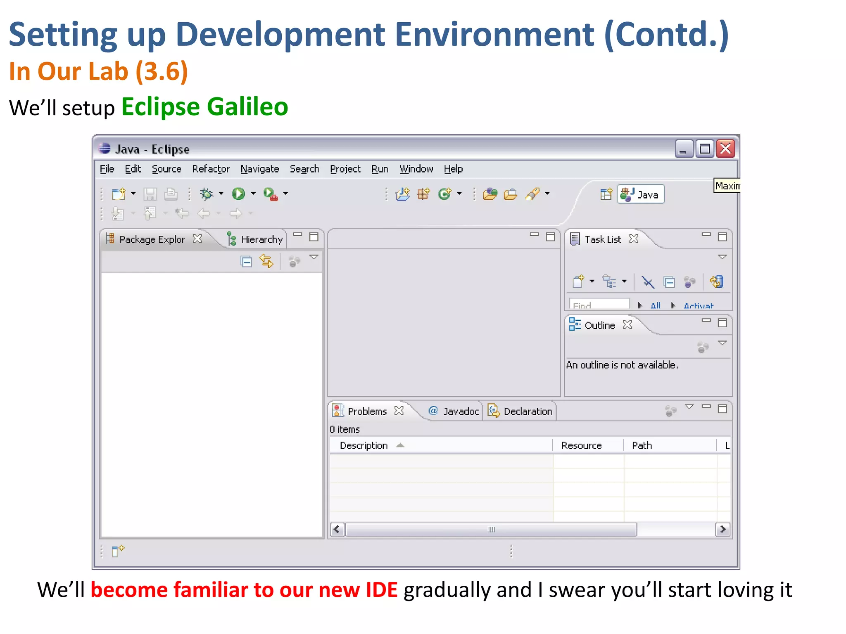
Task: Click the Print icon in toolbar
Action: click(x=171, y=194)
